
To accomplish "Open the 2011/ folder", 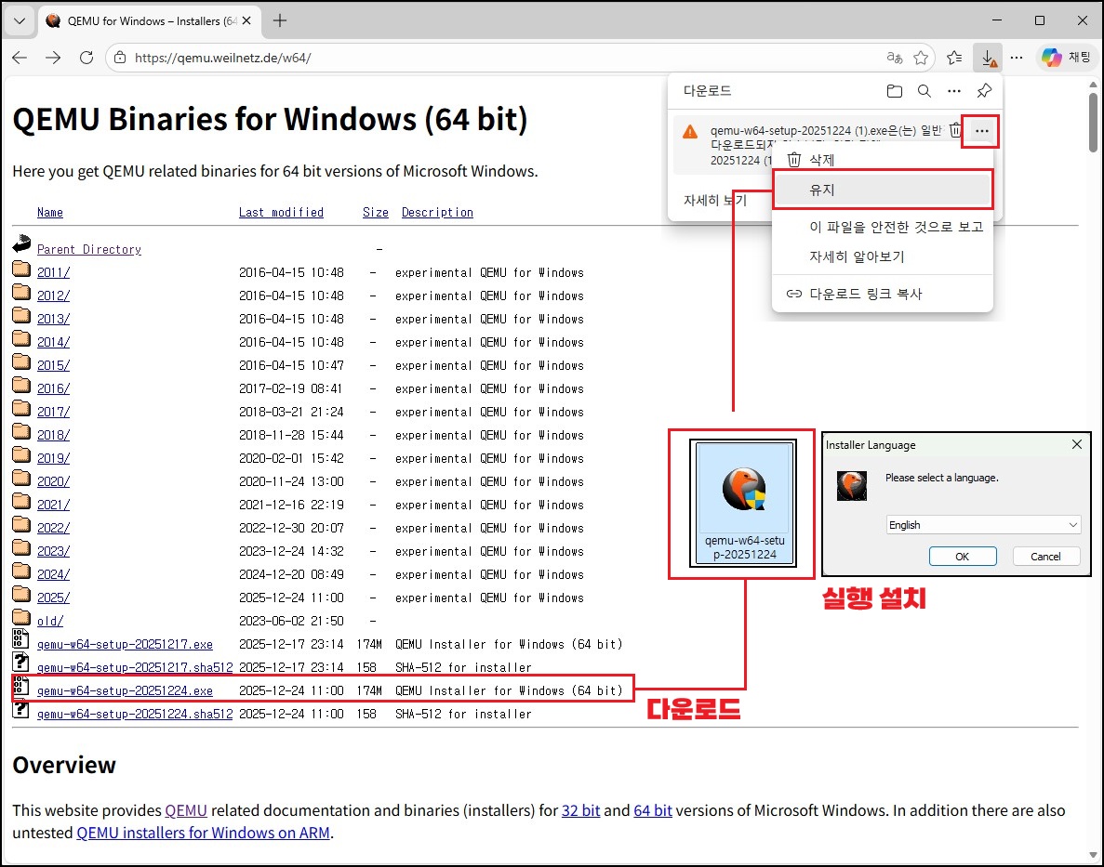I will [x=54, y=272].
